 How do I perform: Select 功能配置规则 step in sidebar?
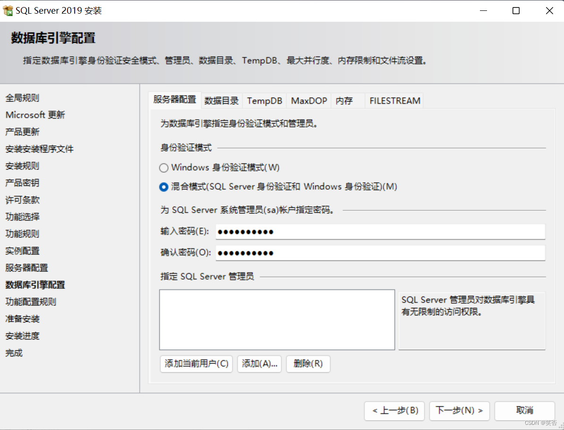pos(31,302)
